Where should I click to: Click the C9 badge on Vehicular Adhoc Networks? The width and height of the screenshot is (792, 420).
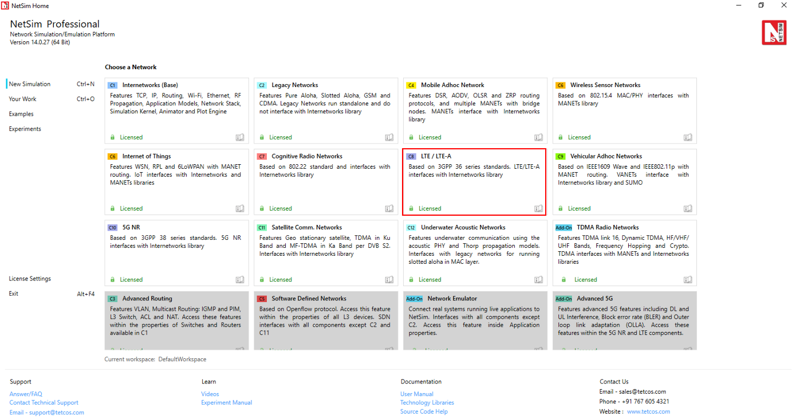pyautogui.click(x=561, y=156)
